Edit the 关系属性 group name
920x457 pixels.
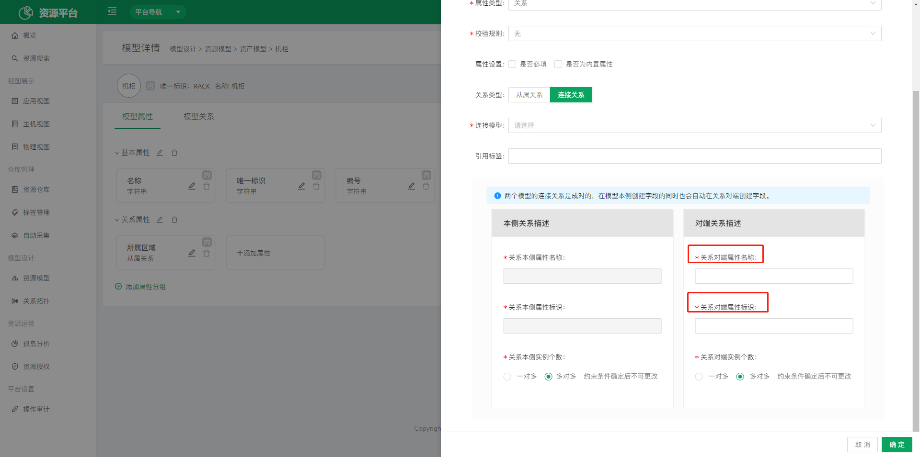click(160, 220)
